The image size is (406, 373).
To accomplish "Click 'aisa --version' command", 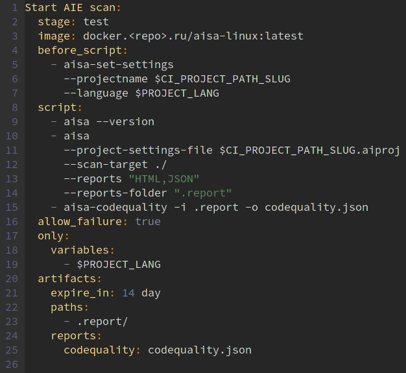I will point(109,122).
